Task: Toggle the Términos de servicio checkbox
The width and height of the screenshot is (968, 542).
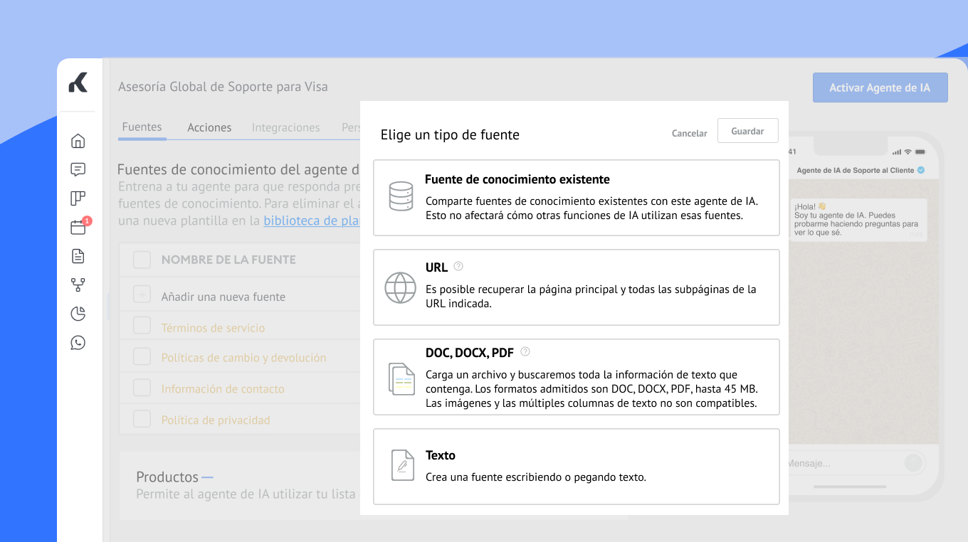Action: [142, 326]
